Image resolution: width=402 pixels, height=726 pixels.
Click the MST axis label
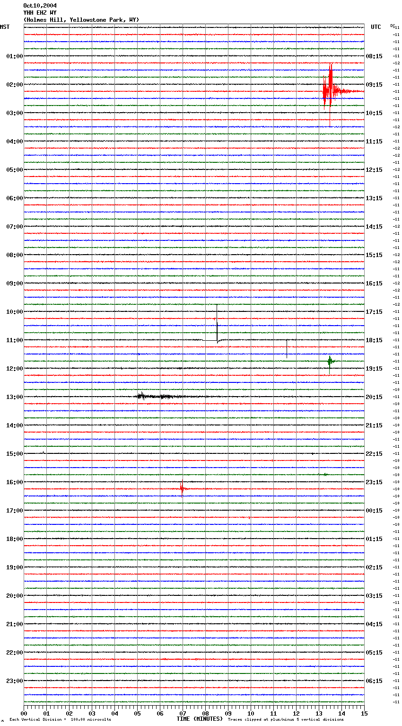5,27
